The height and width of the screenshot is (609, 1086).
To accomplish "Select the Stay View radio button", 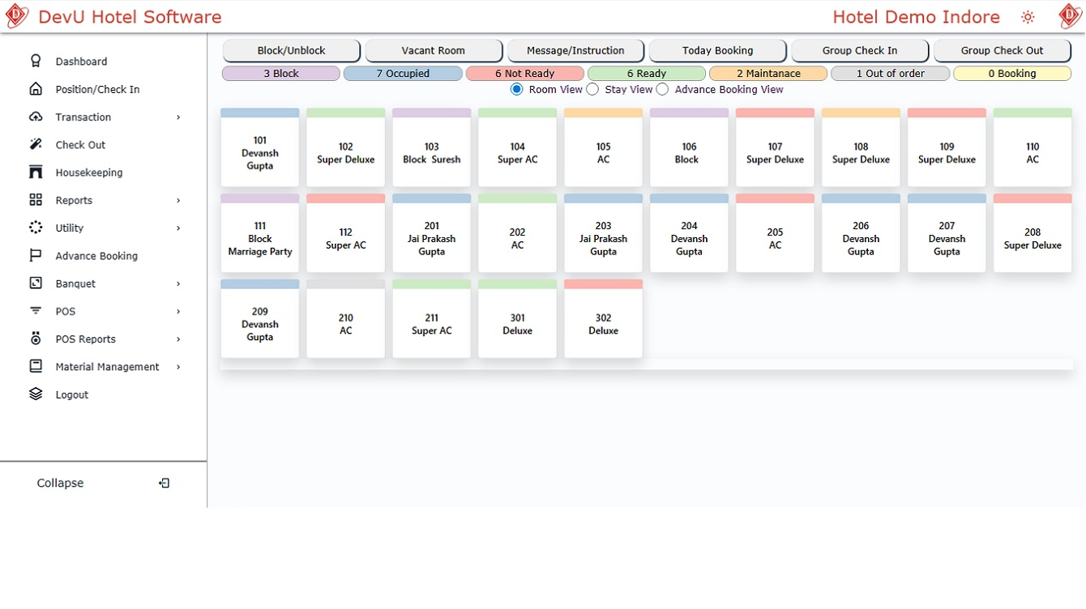I will click(592, 89).
